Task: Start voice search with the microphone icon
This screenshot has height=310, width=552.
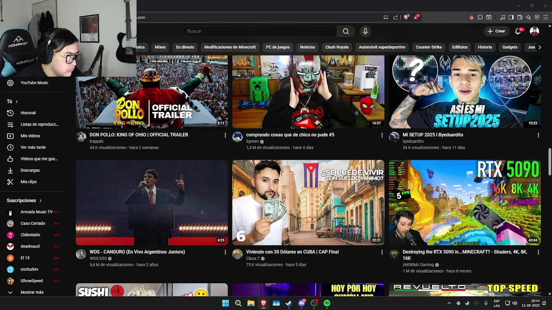Action: point(365,31)
